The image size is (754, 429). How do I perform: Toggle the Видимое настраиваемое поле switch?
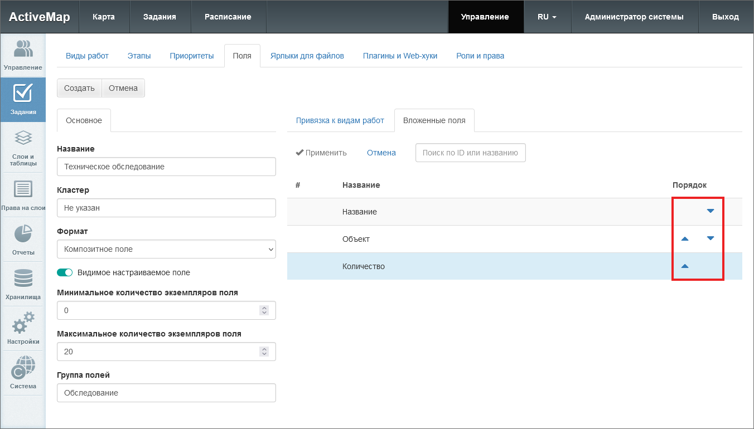click(x=65, y=272)
